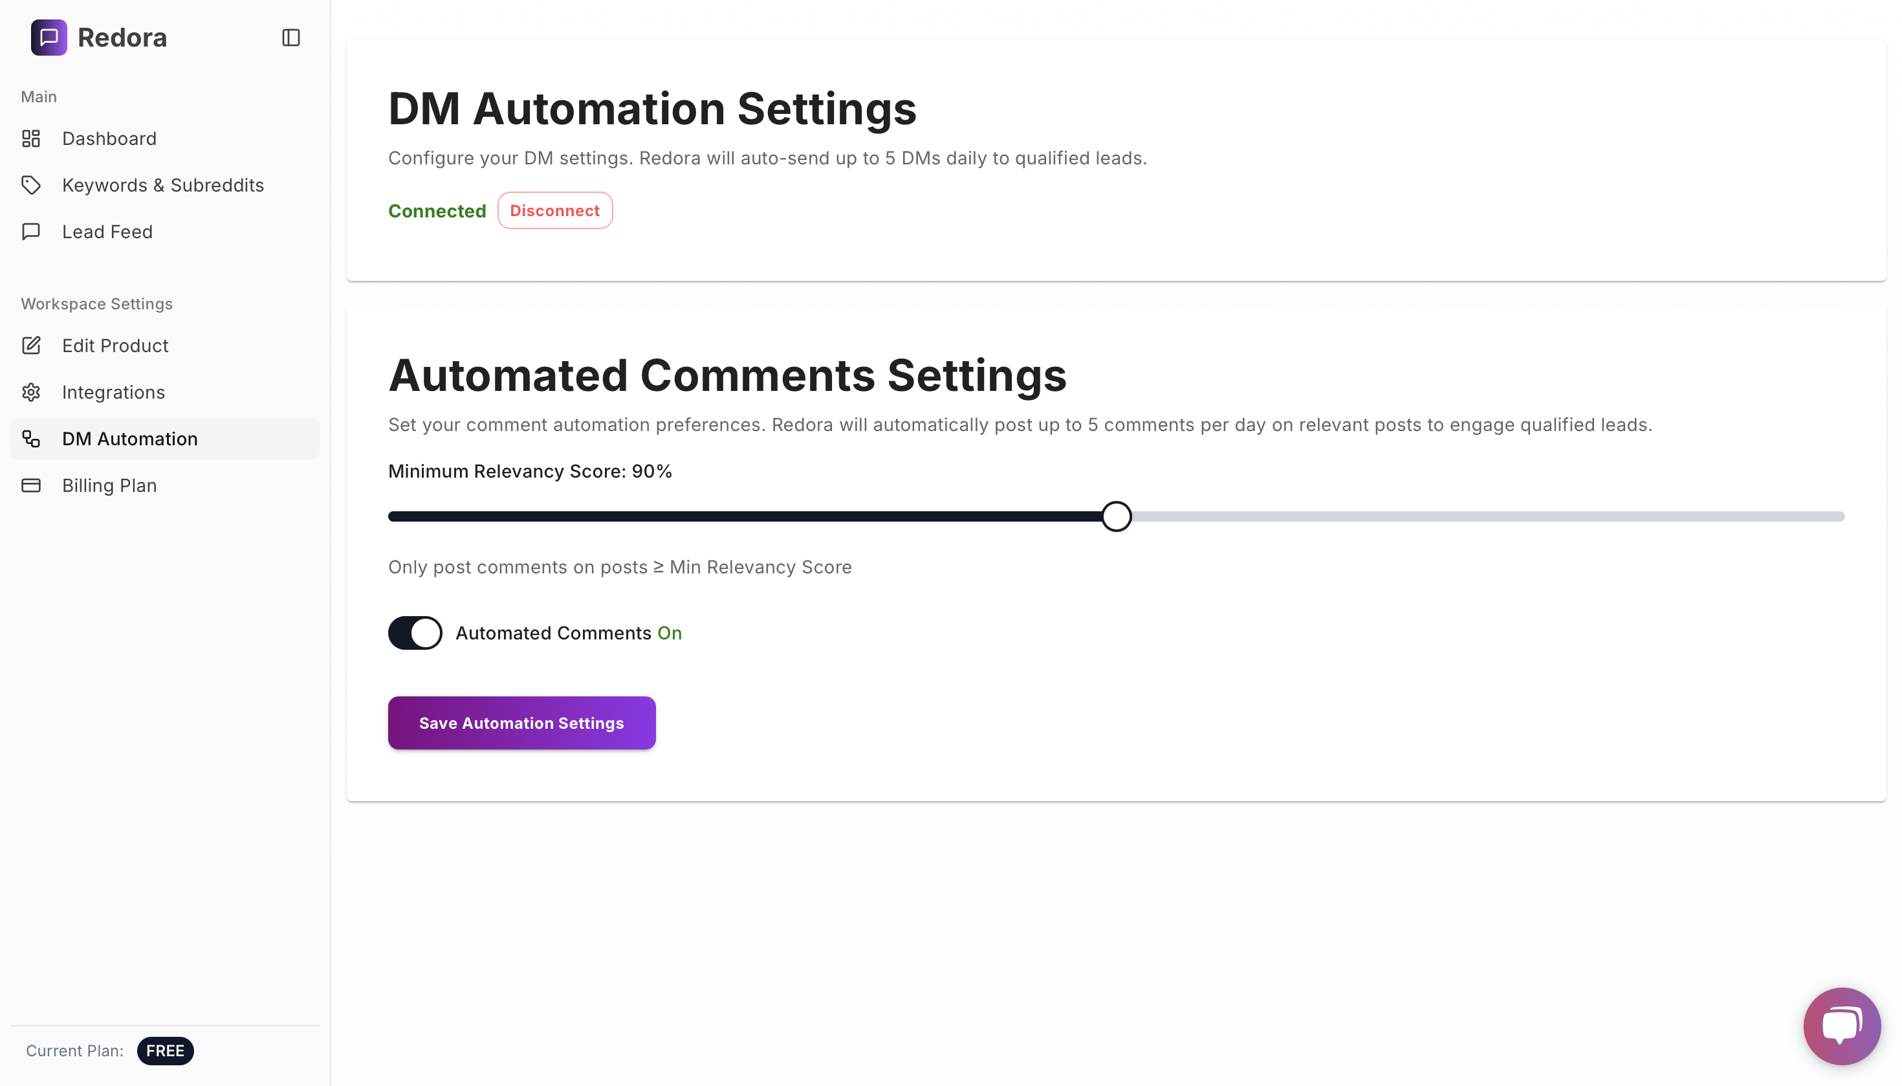Image resolution: width=1902 pixels, height=1086 pixels.
Task: Click the Lead Feed chat bubble icon
Action: click(x=30, y=232)
